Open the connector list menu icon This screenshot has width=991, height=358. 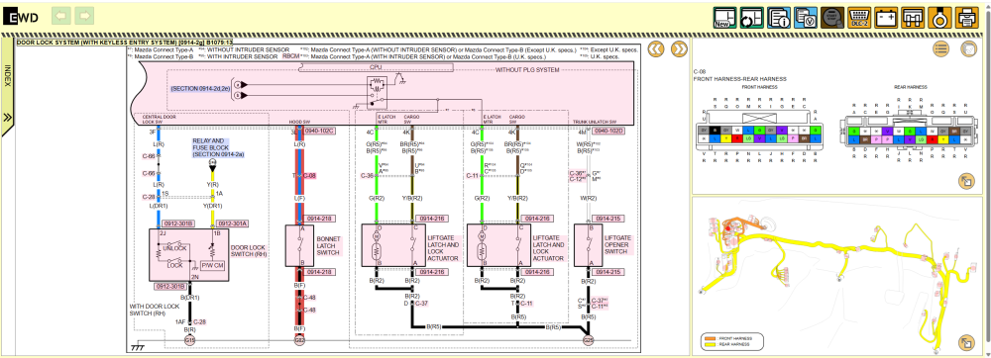click(x=941, y=48)
